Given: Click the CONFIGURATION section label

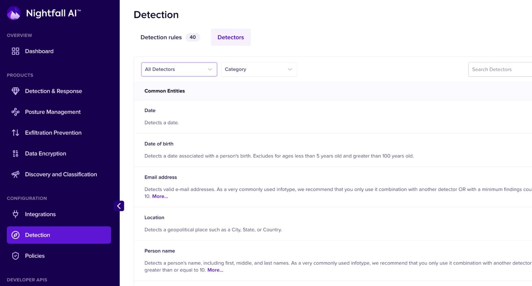Looking at the screenshot, I should (x=27, y=198).
